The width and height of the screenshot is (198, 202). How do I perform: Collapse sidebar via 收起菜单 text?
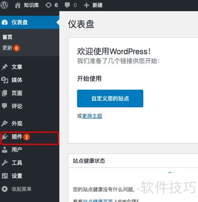[x=21, y=189]
